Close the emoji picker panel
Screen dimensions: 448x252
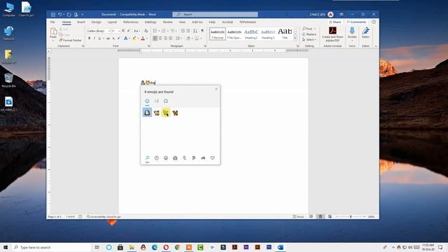pyautogui.click(x=216, y=89)
